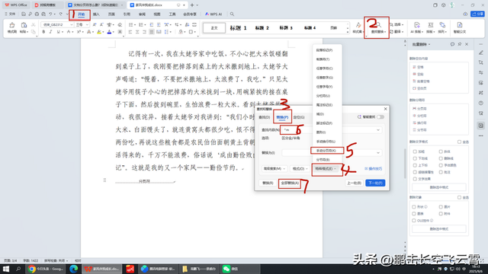Check the 图表 chart checkbox under delete objects
The width and height of the screenshot is (488, 274).
414,214
